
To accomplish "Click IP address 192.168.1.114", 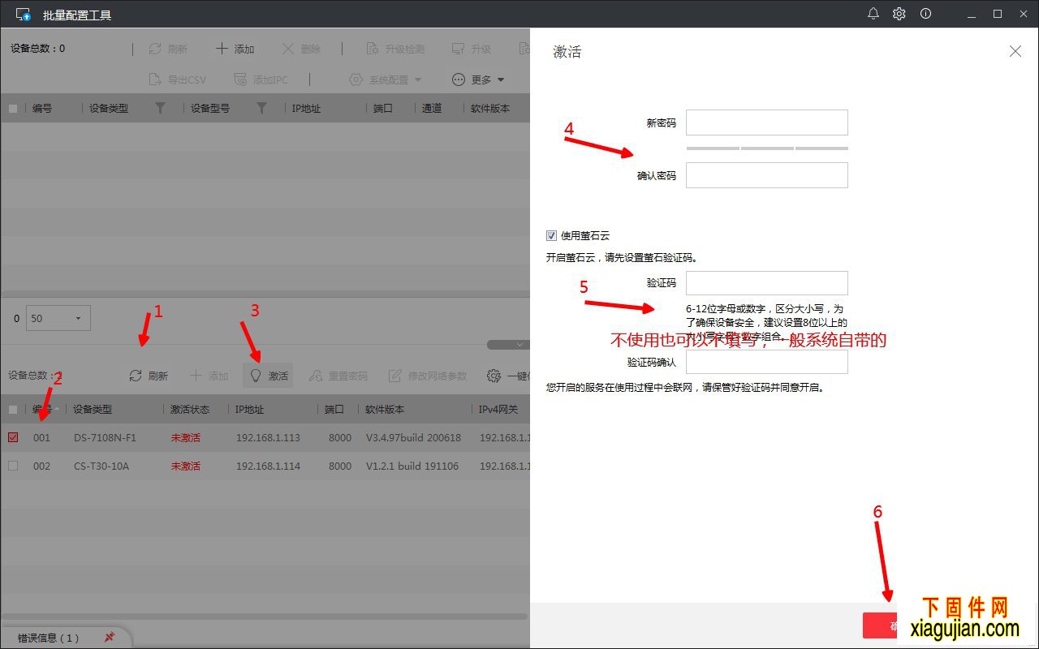I will pos(268,466).
